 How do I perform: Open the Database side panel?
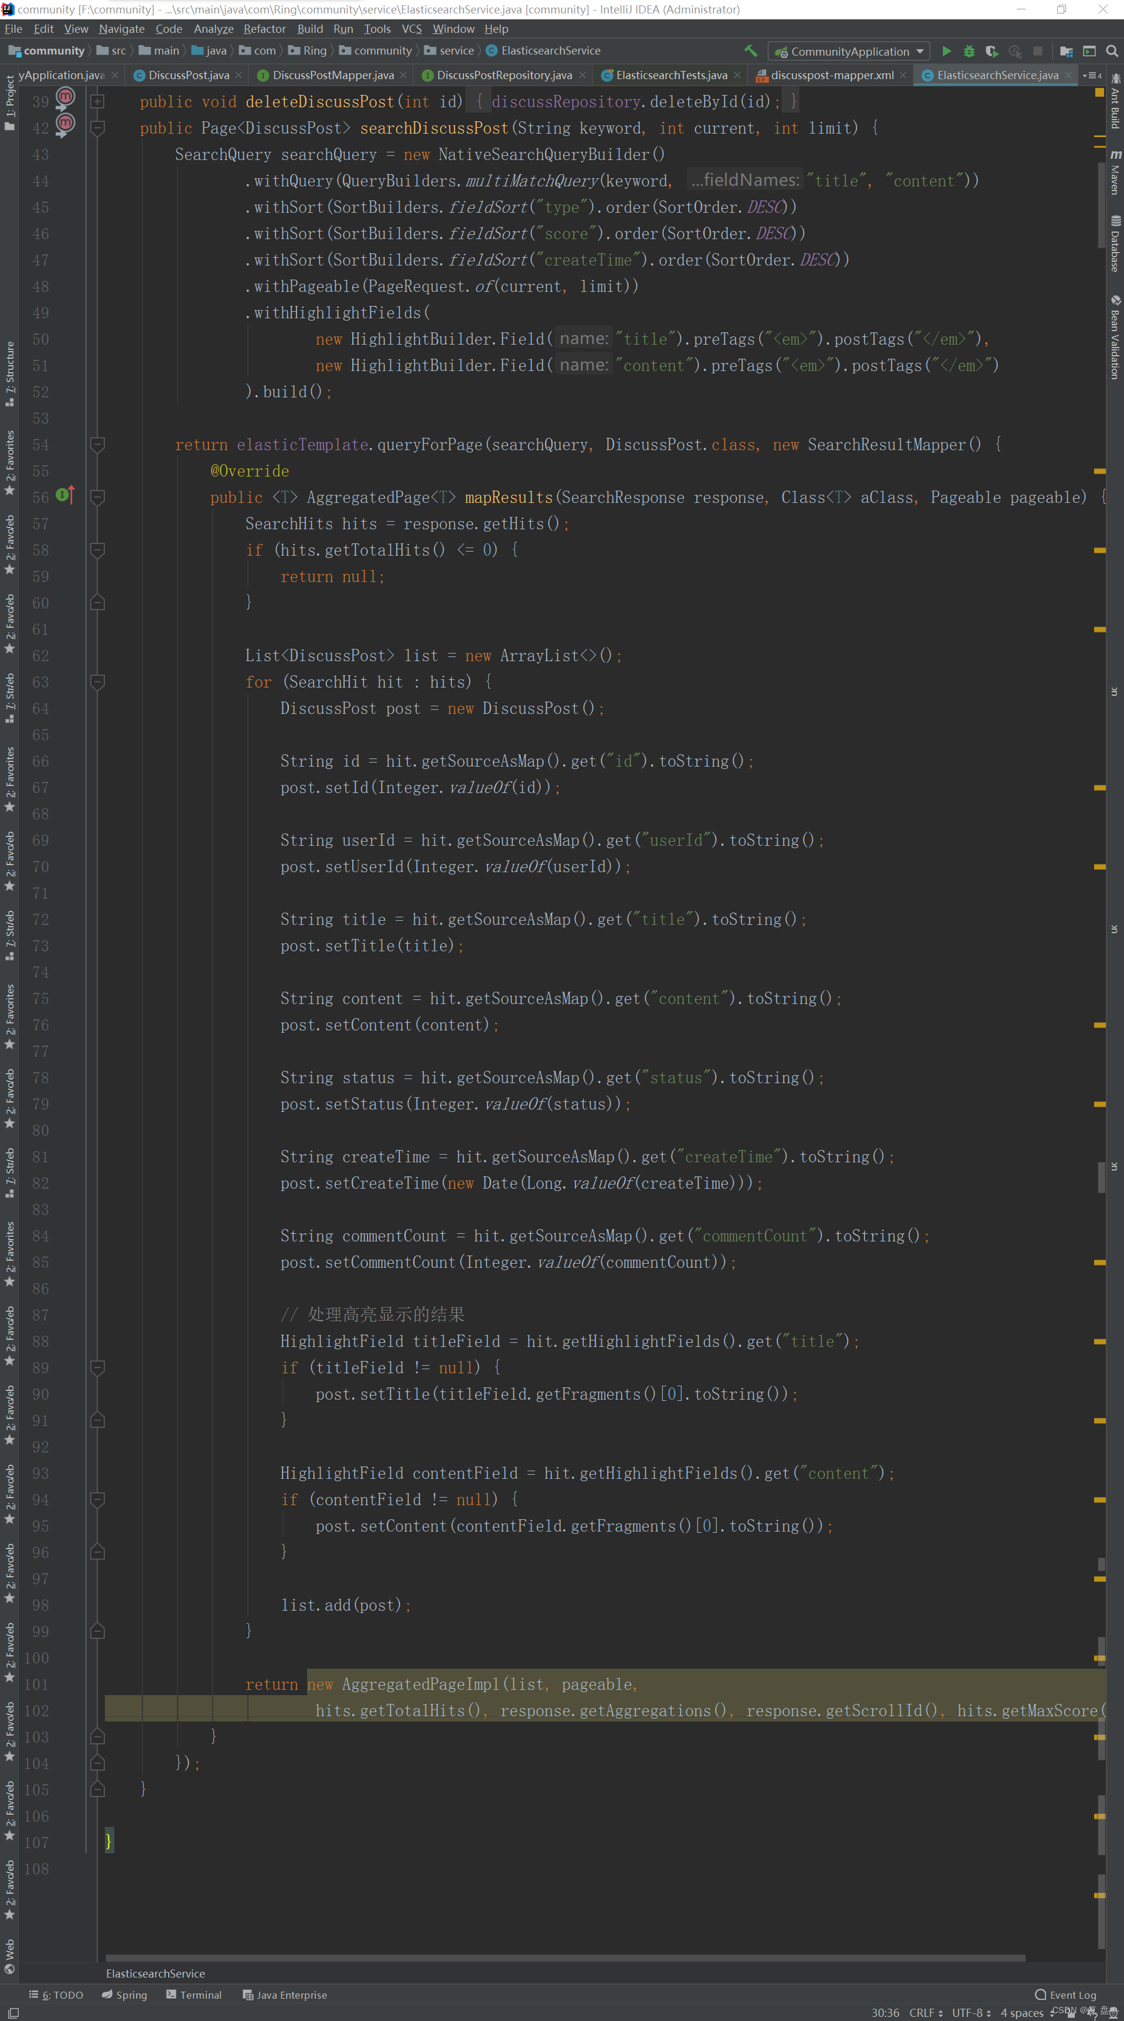pos(1115,244)
